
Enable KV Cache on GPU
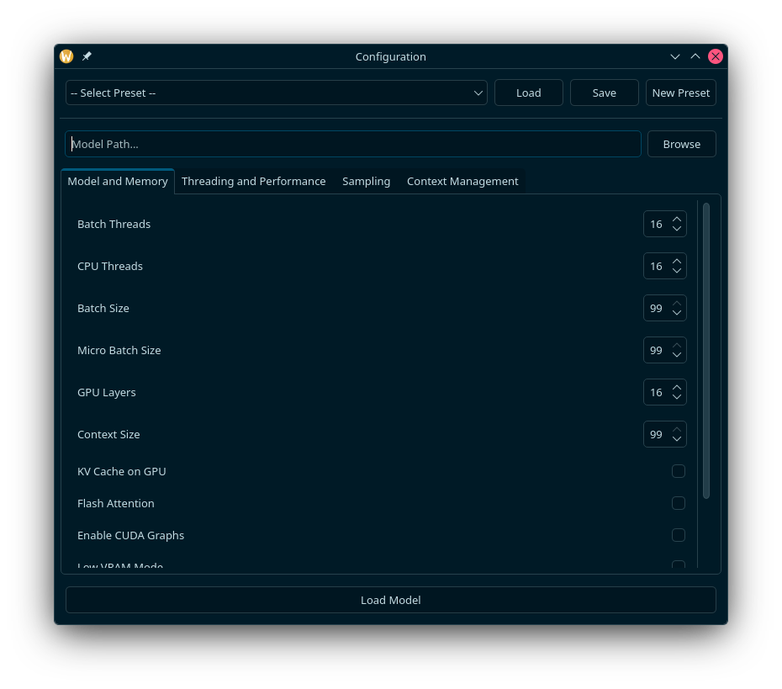click(679, 471)
